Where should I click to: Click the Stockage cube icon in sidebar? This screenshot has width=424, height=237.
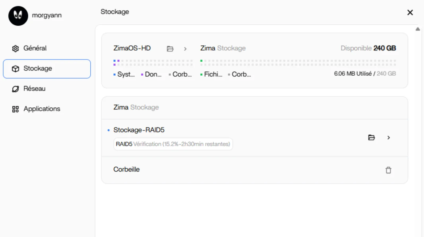coord(15,69)
